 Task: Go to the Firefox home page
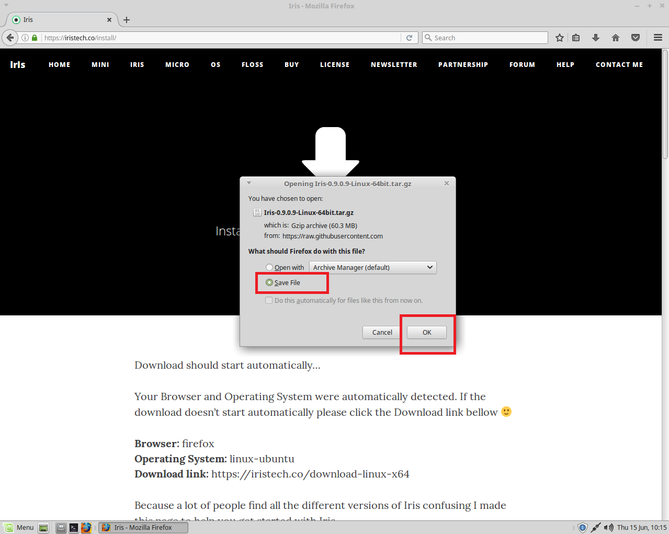click(616, 38)
